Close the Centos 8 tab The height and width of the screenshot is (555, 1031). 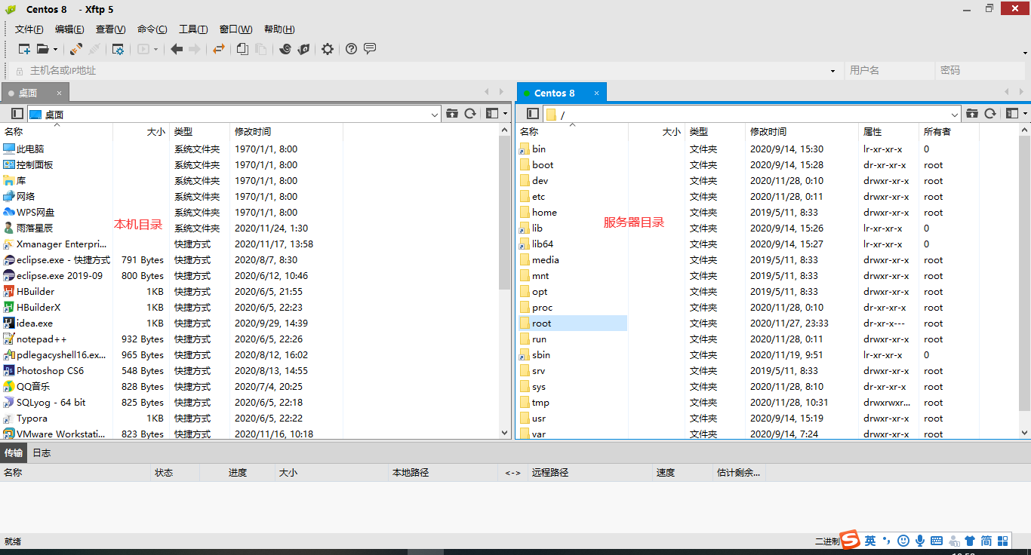596,93
